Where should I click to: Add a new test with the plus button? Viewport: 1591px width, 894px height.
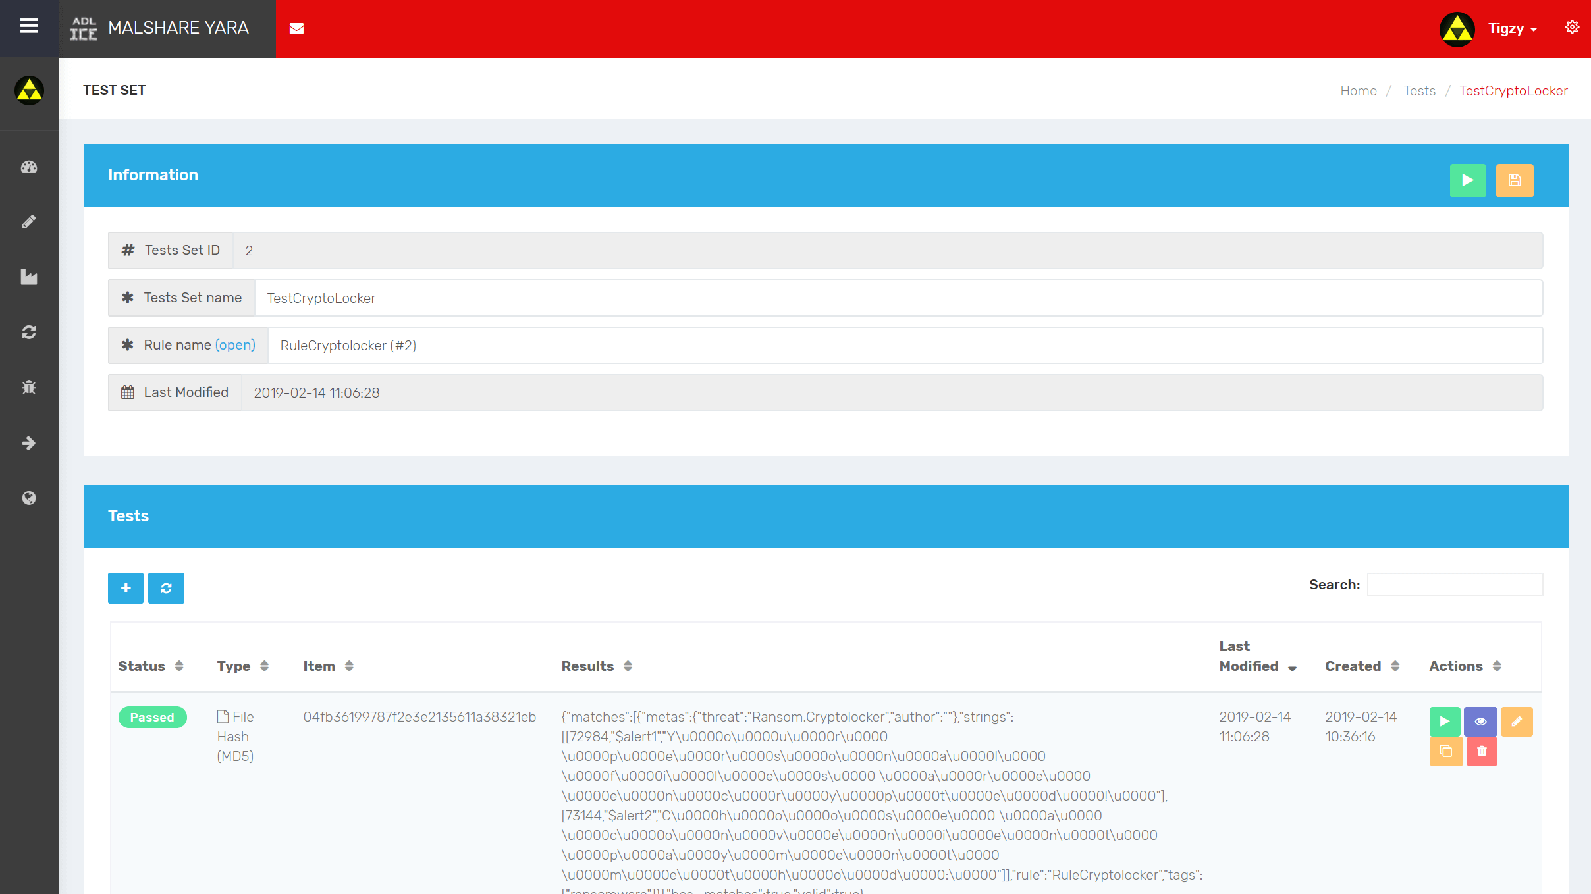126,588
